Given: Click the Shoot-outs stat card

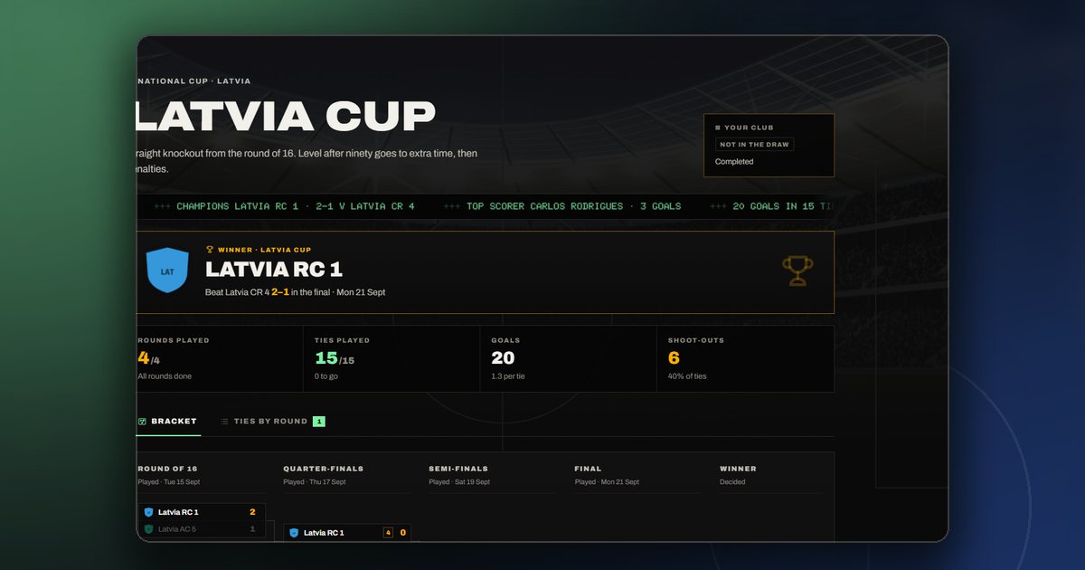Looking at the screenshot, I should 745,359.
